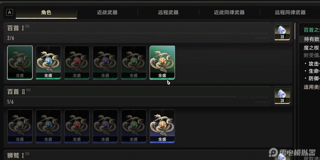Click the 百首 II crystal reward showing 20

282,96
